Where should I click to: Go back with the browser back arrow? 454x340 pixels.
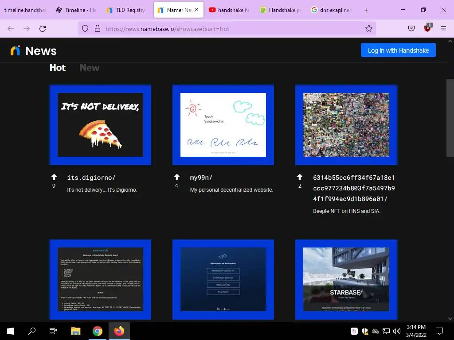coord(11,29)
